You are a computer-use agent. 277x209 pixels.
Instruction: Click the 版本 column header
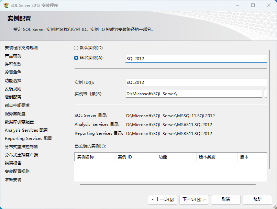[x=252, y=157]
